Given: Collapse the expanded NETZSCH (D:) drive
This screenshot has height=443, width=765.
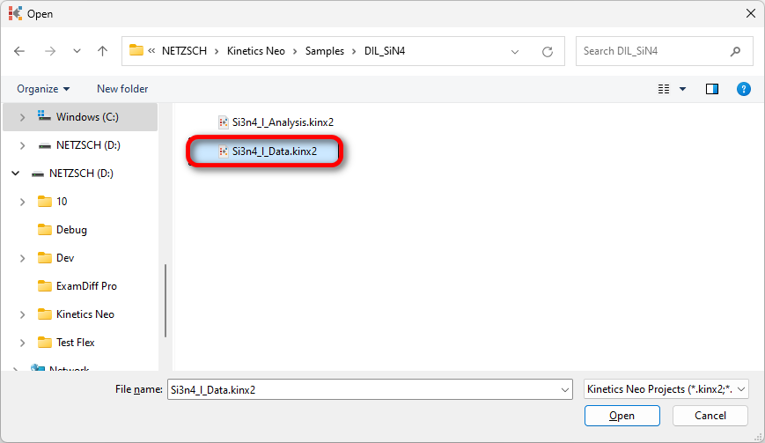Looking at the screenshot, I should tap(15, 174).
